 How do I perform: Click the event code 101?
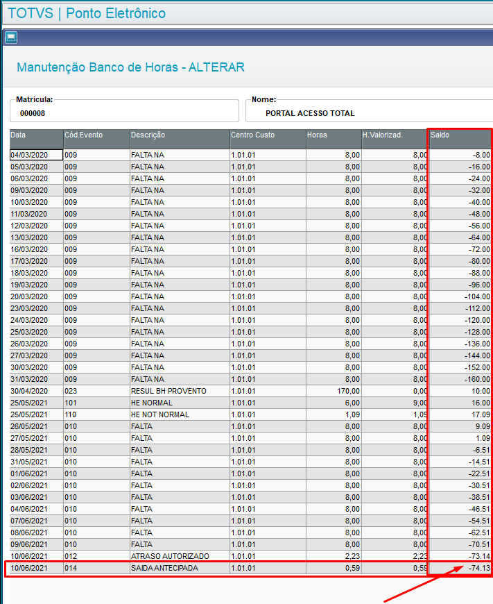[71, 403]
